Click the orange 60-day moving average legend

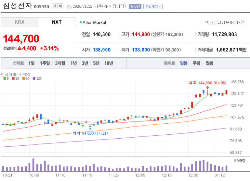(x=26, y=78)
